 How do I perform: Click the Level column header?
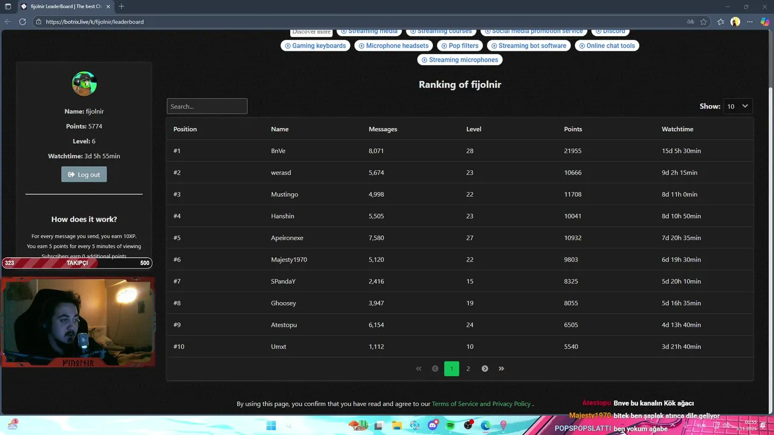[473, 129]
